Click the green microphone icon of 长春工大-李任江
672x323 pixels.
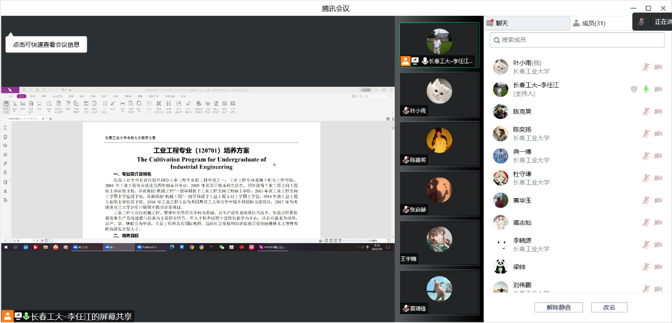click(x=646, y=89)
